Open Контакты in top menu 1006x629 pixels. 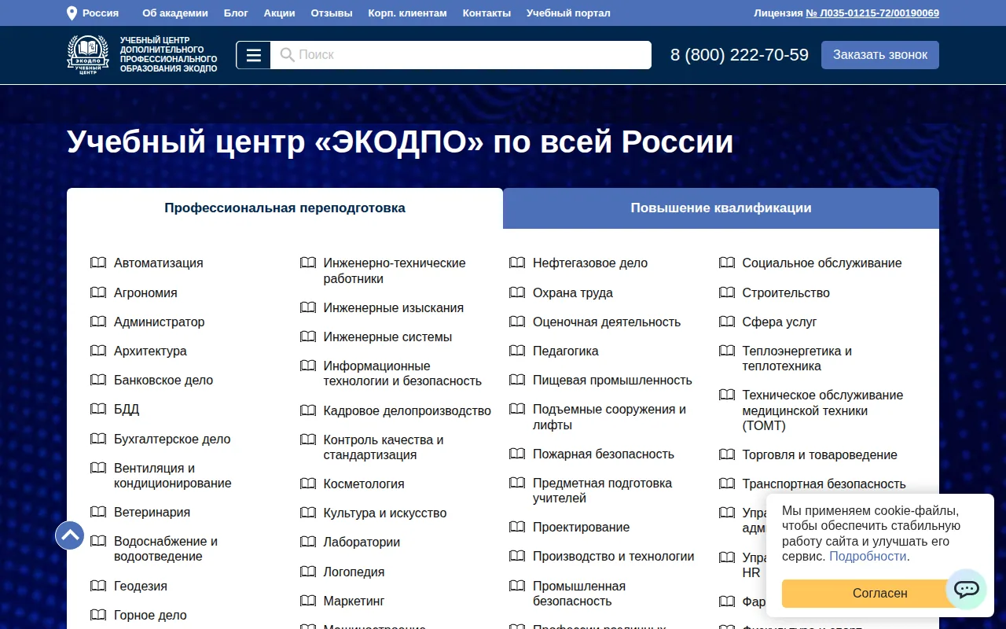click(x=486, y=13)
